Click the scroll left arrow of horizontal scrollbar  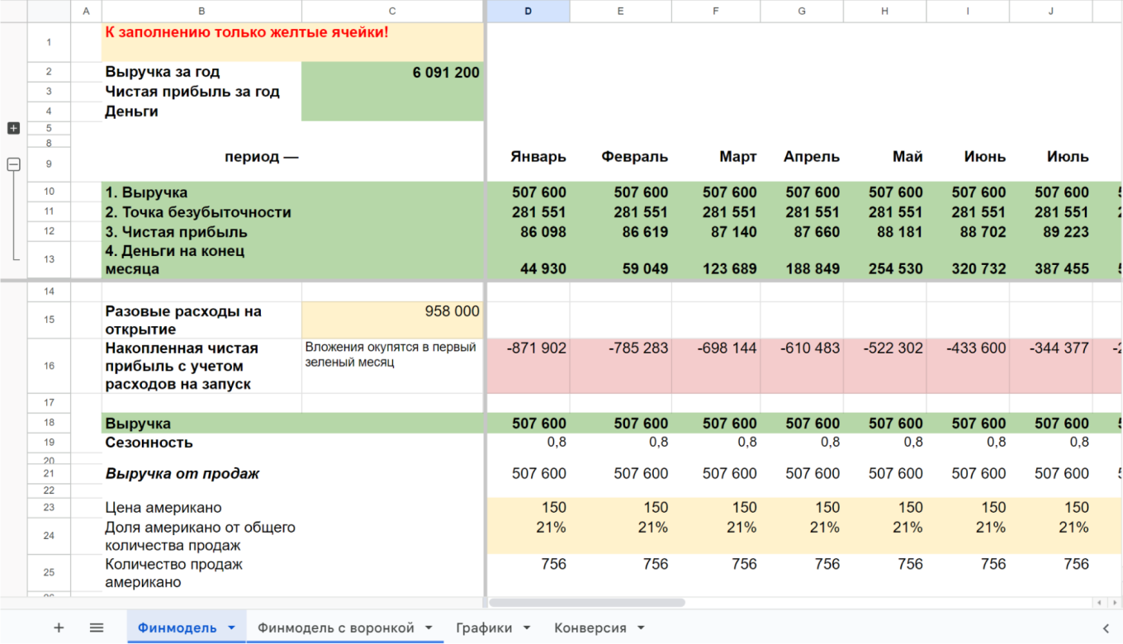coord(1099,603)
